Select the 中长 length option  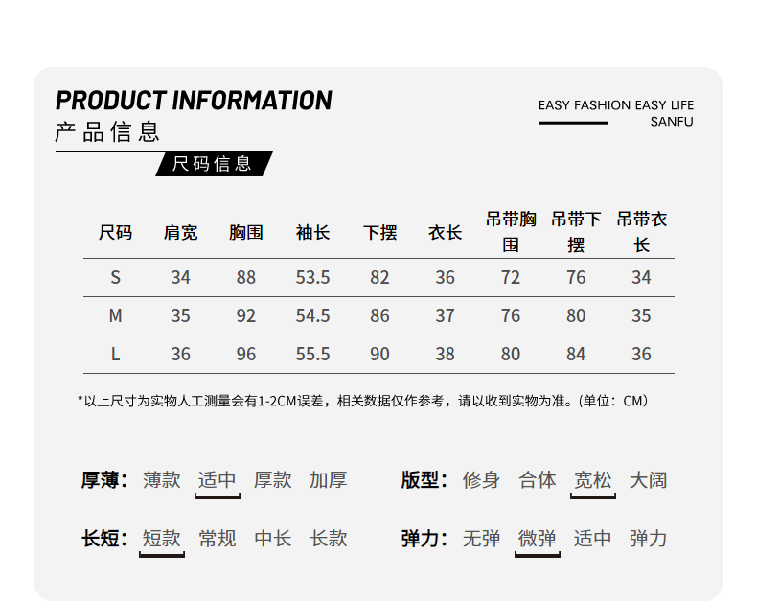[x=272, y=539]
